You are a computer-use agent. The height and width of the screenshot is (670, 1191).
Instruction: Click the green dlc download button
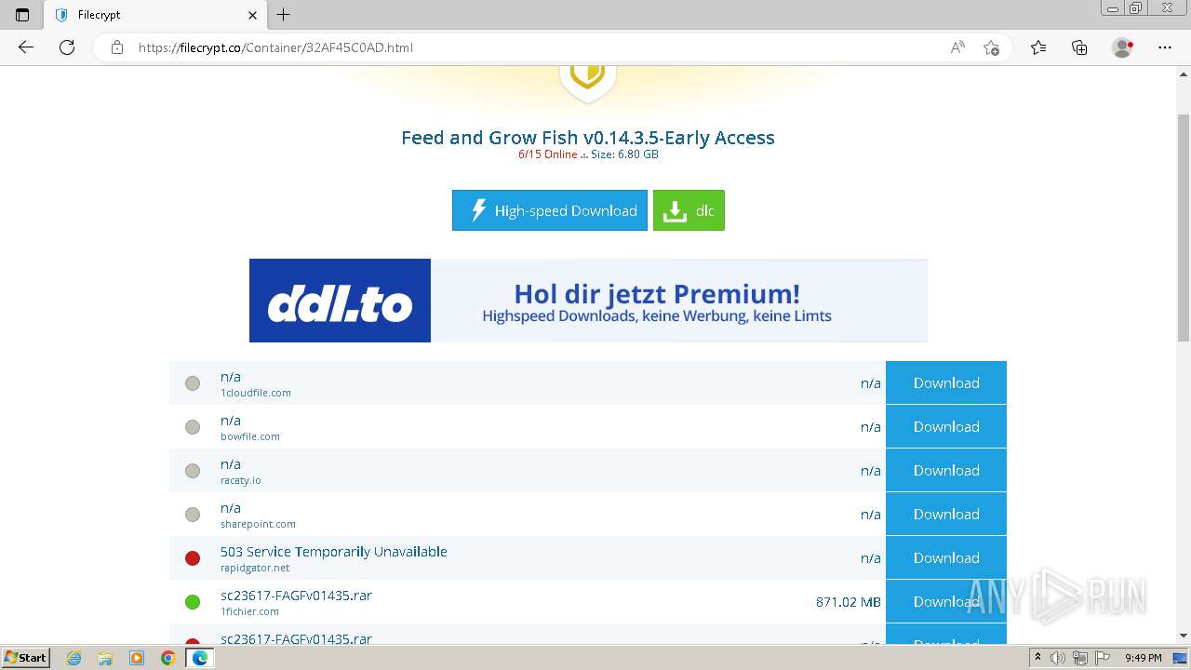click(689, 210)
